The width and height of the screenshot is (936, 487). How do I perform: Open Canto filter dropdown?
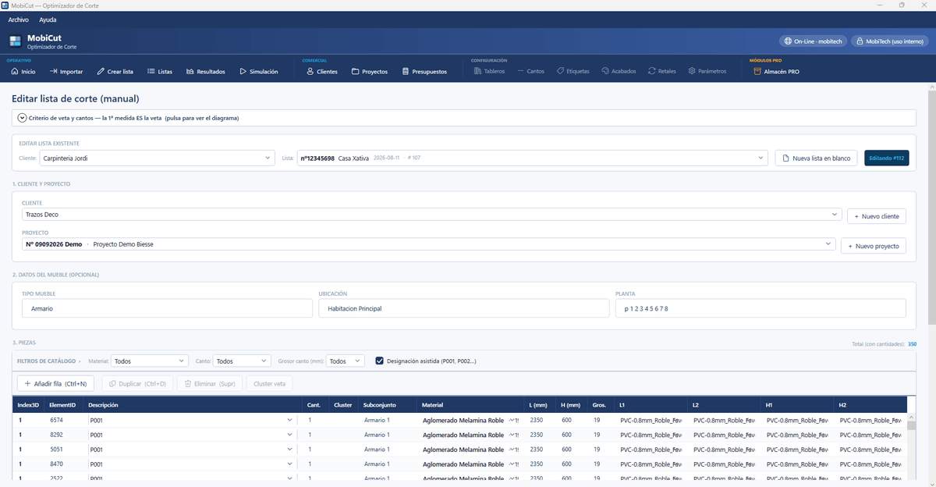click(x=242, y=361)
